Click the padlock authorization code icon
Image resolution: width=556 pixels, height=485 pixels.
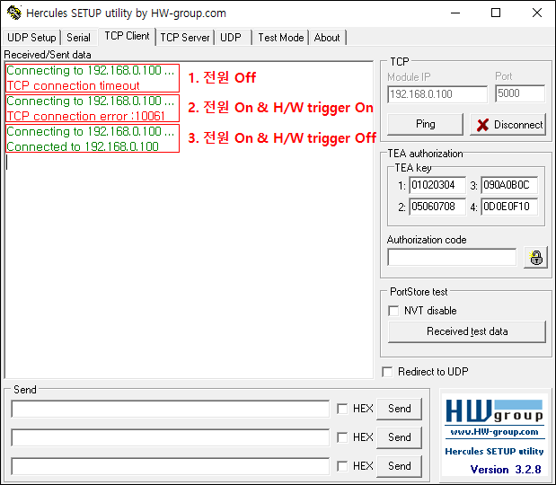[x=535, y=258]
